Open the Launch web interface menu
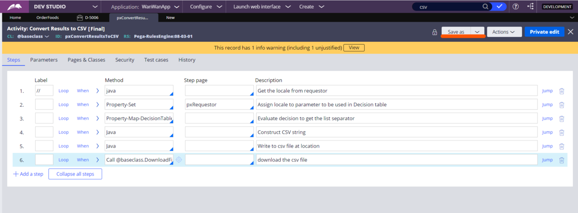Viewport: 578px width, 213px height. pos(262,7)
